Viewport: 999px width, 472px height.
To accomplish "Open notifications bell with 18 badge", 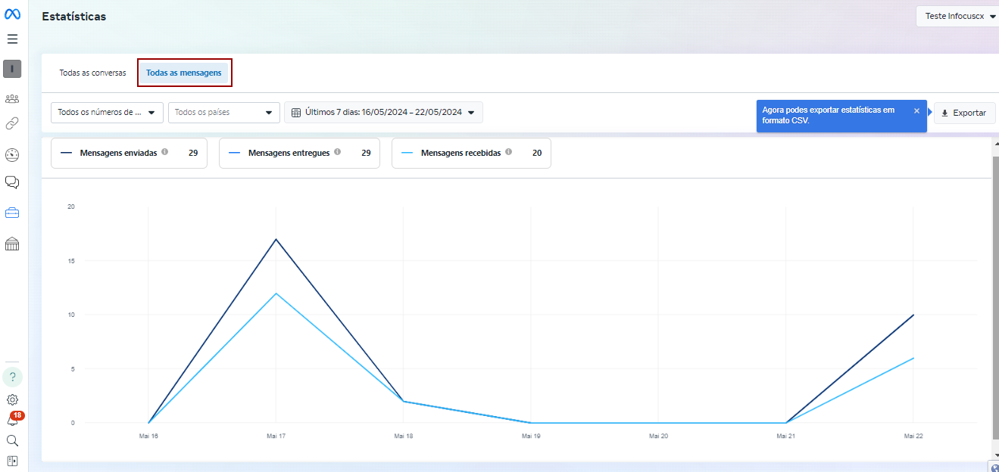I will 13,420.
